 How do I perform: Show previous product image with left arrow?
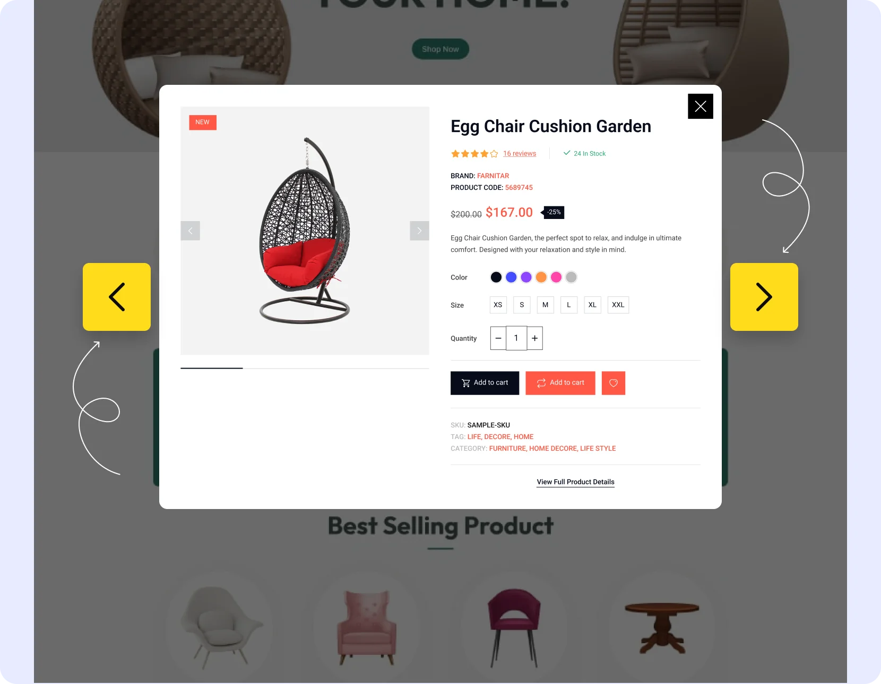coord(190,231)
